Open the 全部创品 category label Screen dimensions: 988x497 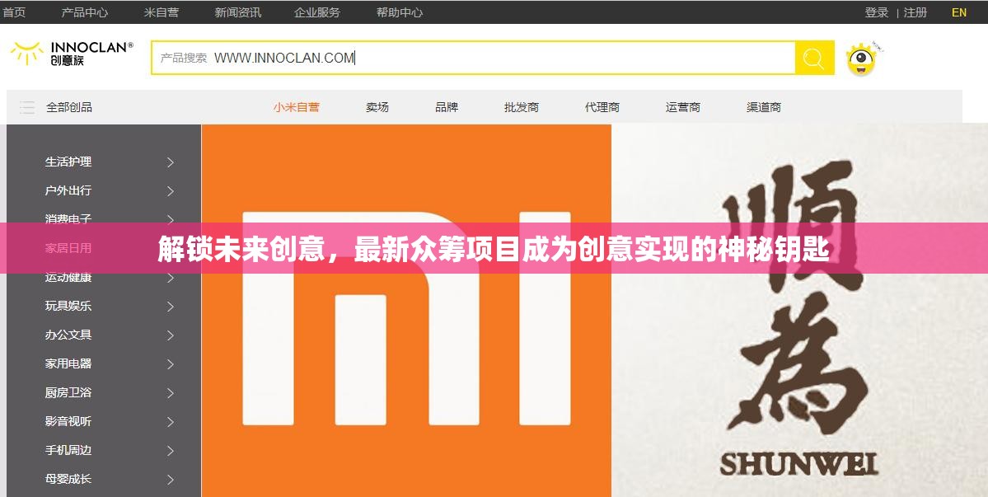(68, 108)
